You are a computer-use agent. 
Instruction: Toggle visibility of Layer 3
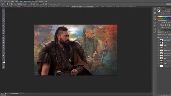tap(158, 58)
